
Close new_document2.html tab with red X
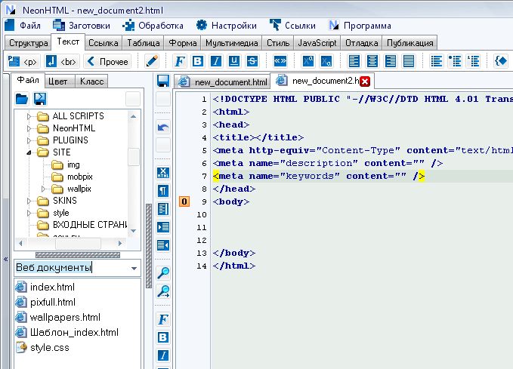pos(365,81)
